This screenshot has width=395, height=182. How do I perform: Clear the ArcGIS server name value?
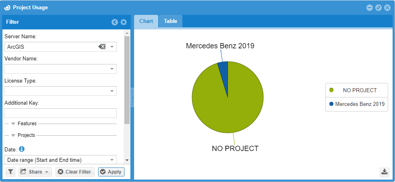click(102, 47)
